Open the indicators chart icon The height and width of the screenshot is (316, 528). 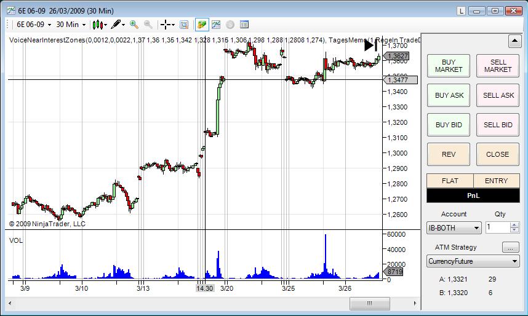click(x=216, y=25)
